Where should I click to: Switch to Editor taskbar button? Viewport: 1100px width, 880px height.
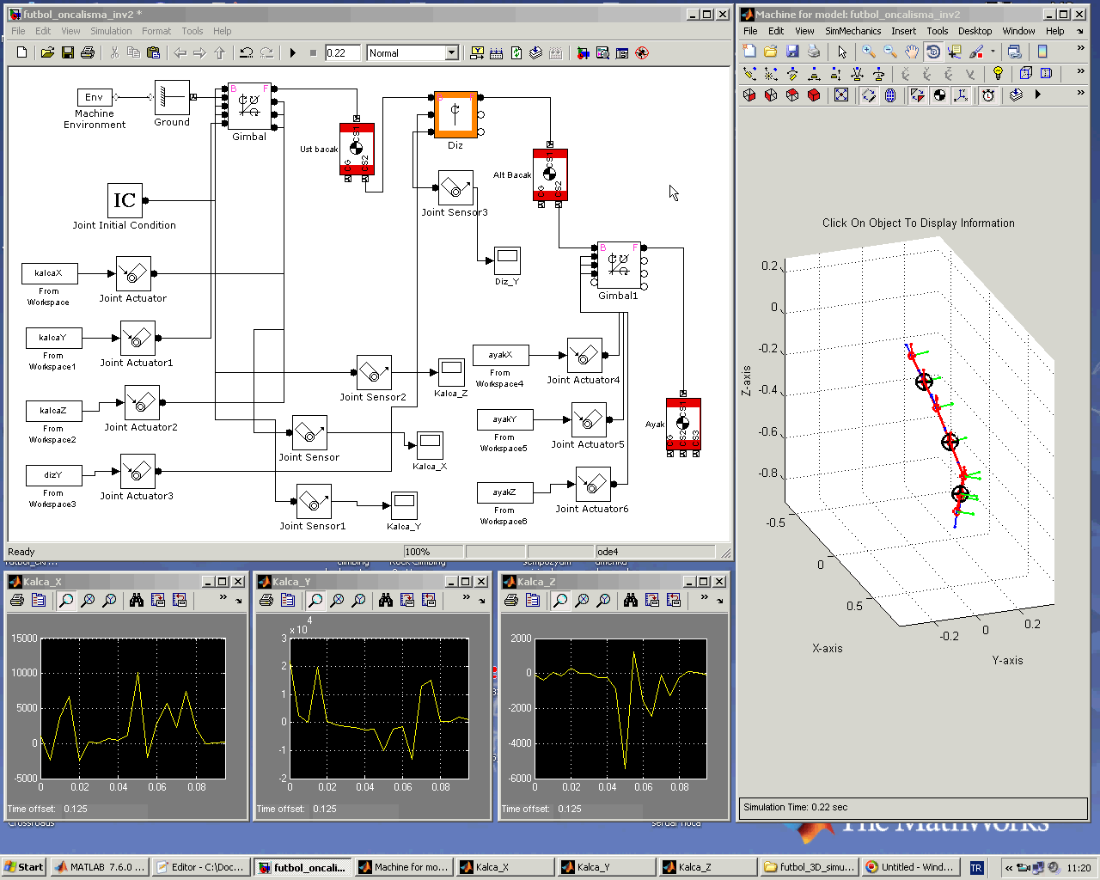(x=201, y=867)
